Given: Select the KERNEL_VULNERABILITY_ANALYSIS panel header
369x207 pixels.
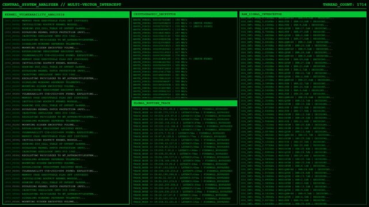Looking at the screenshot, I should coord(66,14).
